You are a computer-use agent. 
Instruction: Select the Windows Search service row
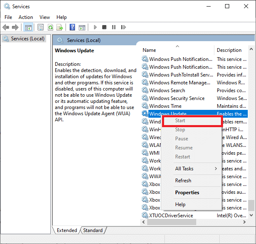167,91
